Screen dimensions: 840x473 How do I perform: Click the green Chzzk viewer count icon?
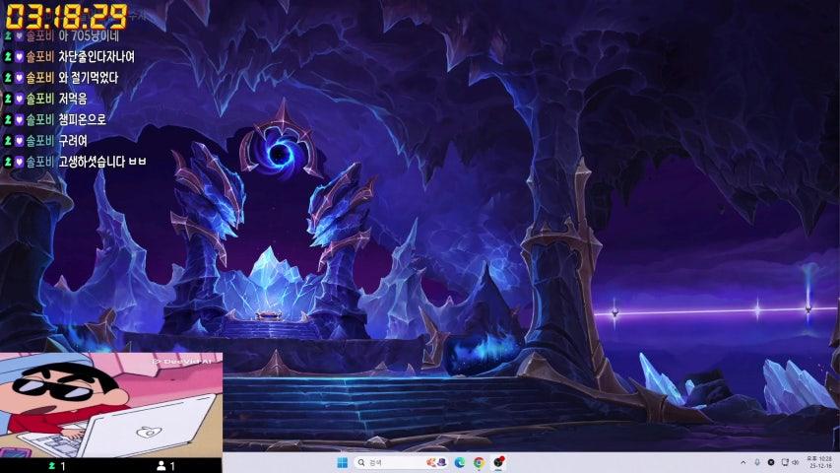50,465
